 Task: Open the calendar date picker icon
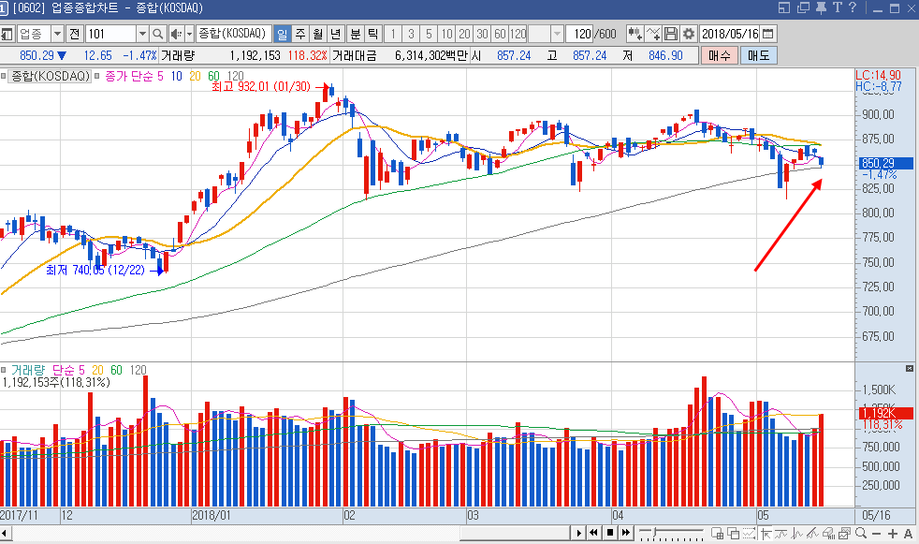click(767, 34)
